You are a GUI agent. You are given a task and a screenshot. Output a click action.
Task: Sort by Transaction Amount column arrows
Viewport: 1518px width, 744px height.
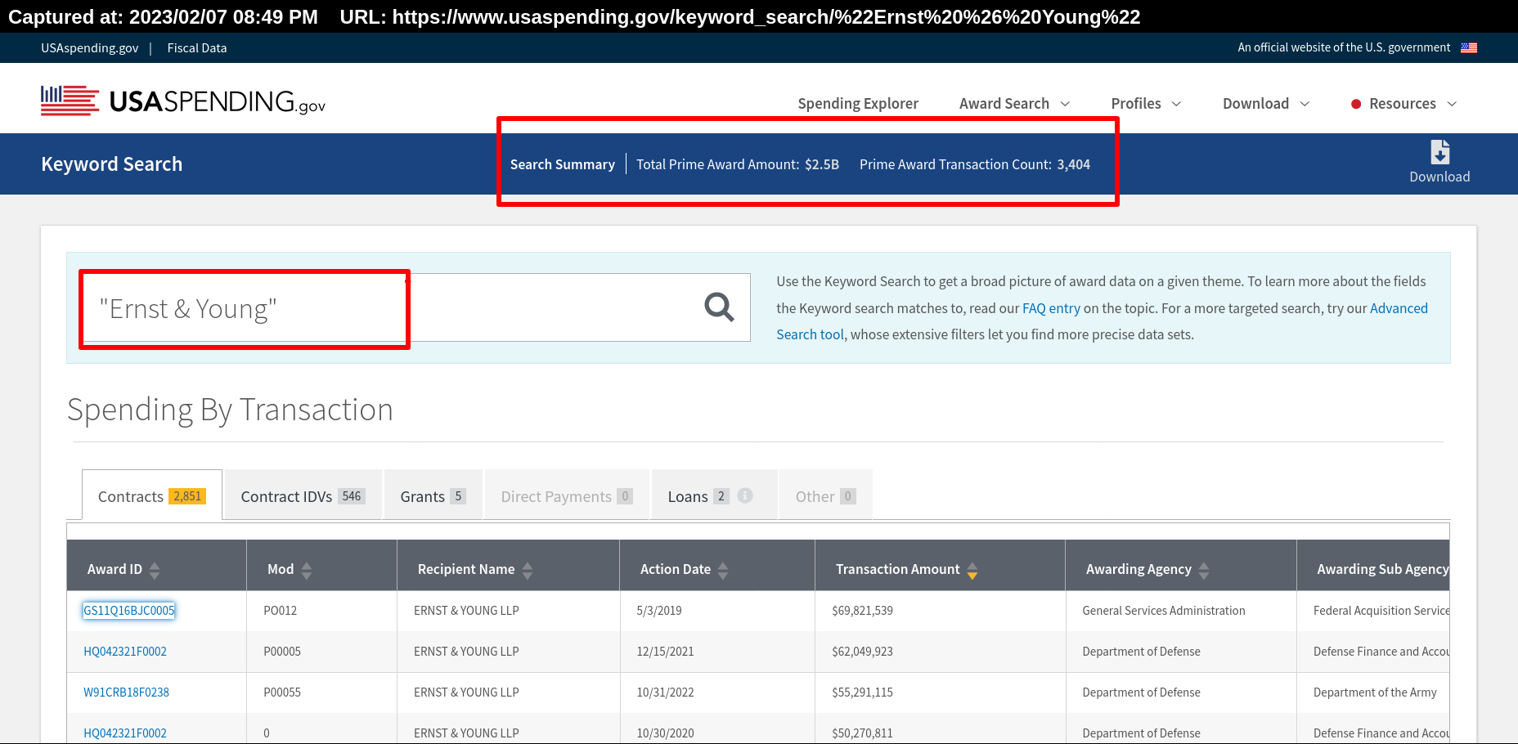pos(972,570)
